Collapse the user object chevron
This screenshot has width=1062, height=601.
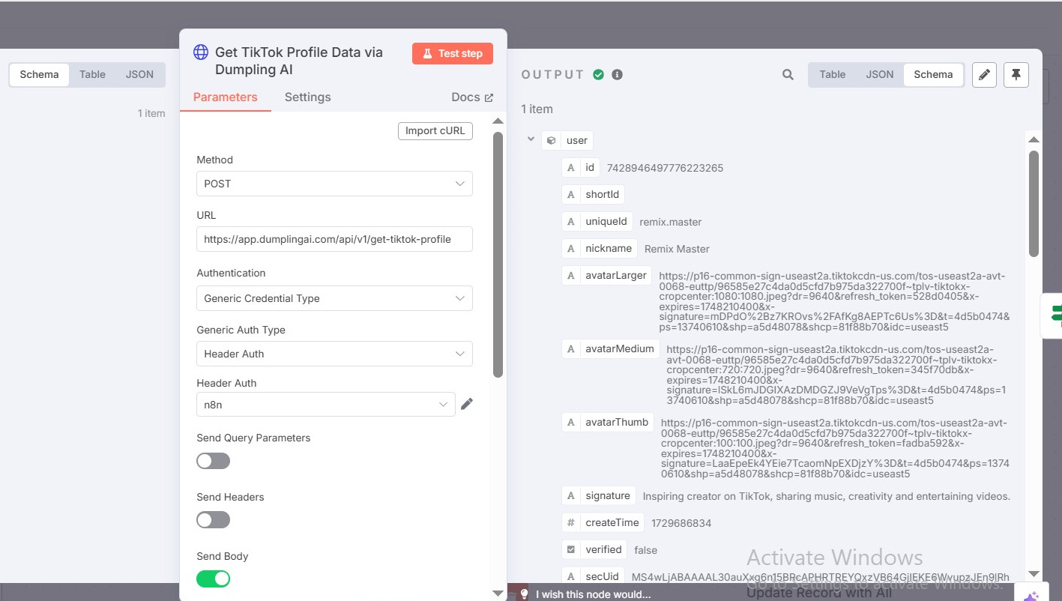click(531, 139)
